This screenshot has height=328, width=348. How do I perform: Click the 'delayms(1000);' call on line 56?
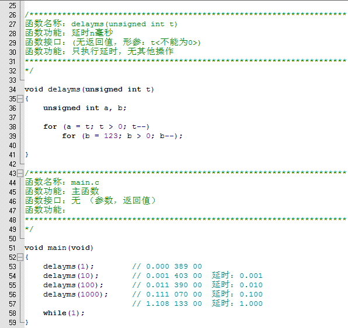[x=76, y=294]
